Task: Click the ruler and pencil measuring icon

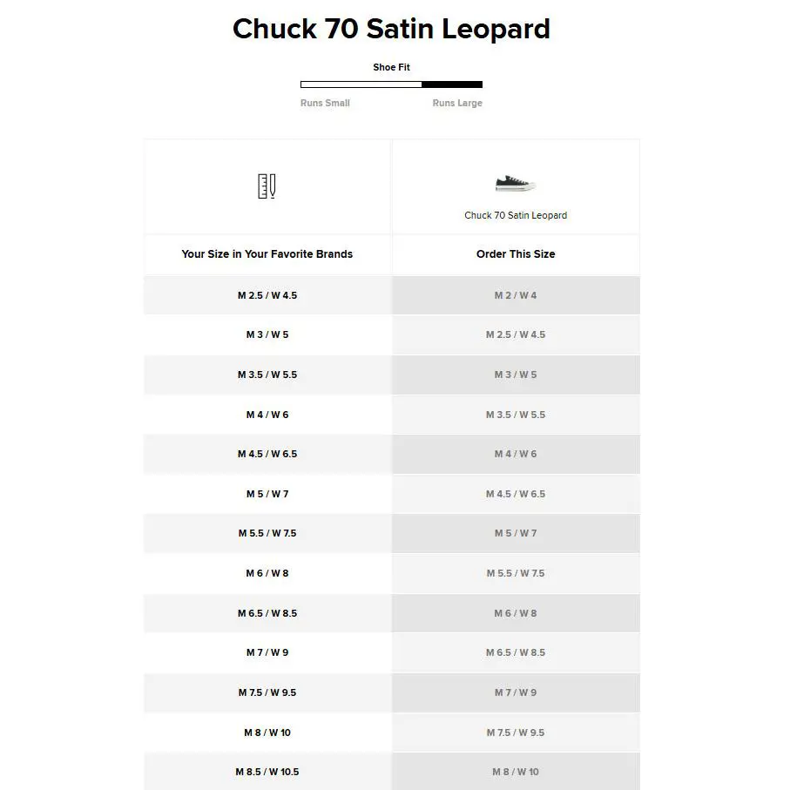Action: point(267,186)
